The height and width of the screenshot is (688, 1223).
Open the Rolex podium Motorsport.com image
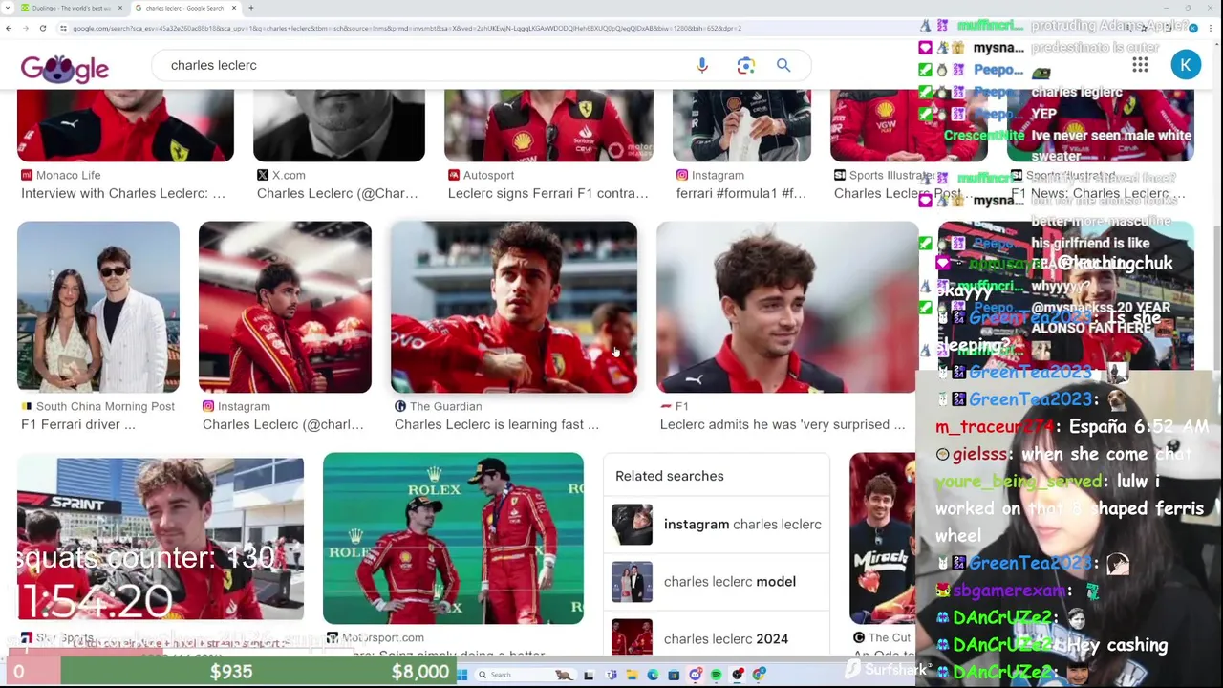[453, 538]
